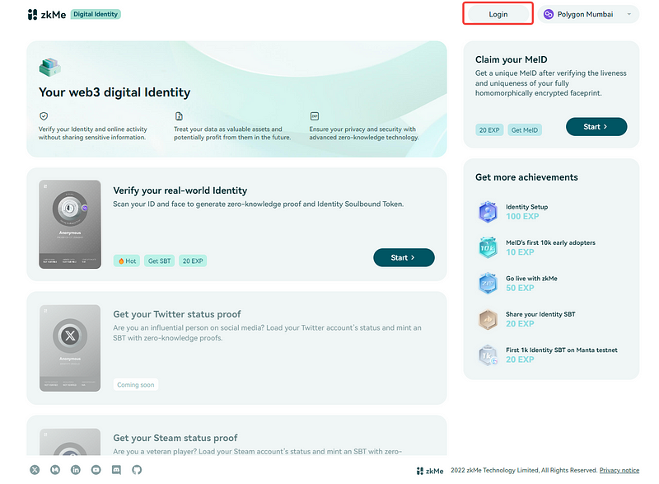Open the Medium icon in the footer
Image resolution: width=659 pixels, height=484 pixels.
point(54,469)
